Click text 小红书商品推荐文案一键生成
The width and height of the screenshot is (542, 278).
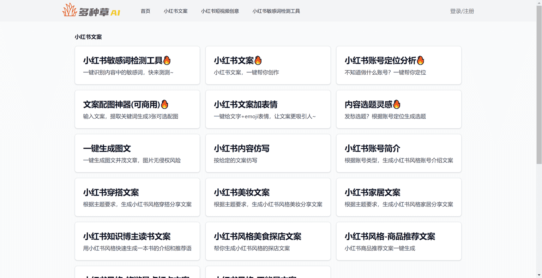(x=380, y=248)
